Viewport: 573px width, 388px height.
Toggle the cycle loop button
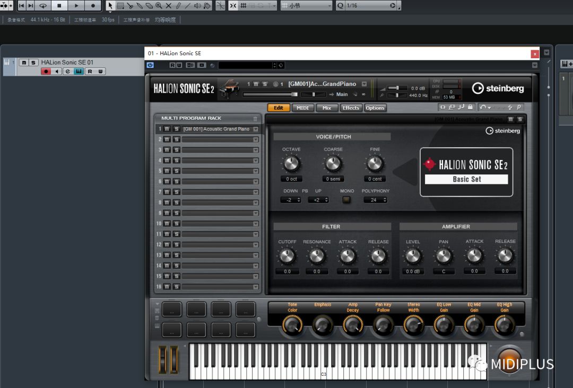(x=43, y=5)
